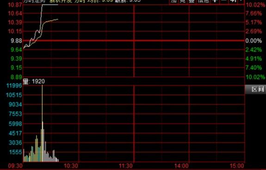The image size is (266, 170).
Task: Select the 10:30 time marker
Action: (71, 166)
